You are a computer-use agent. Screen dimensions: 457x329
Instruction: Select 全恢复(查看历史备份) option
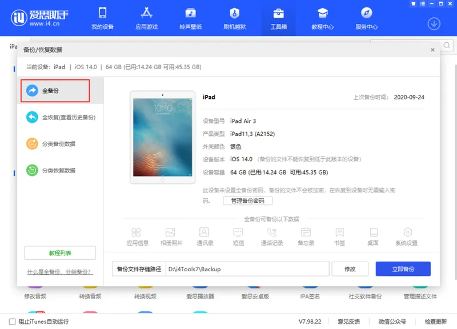pos(61,118)
